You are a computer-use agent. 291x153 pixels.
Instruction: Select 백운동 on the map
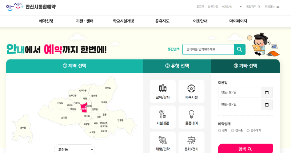click(73, 109)
